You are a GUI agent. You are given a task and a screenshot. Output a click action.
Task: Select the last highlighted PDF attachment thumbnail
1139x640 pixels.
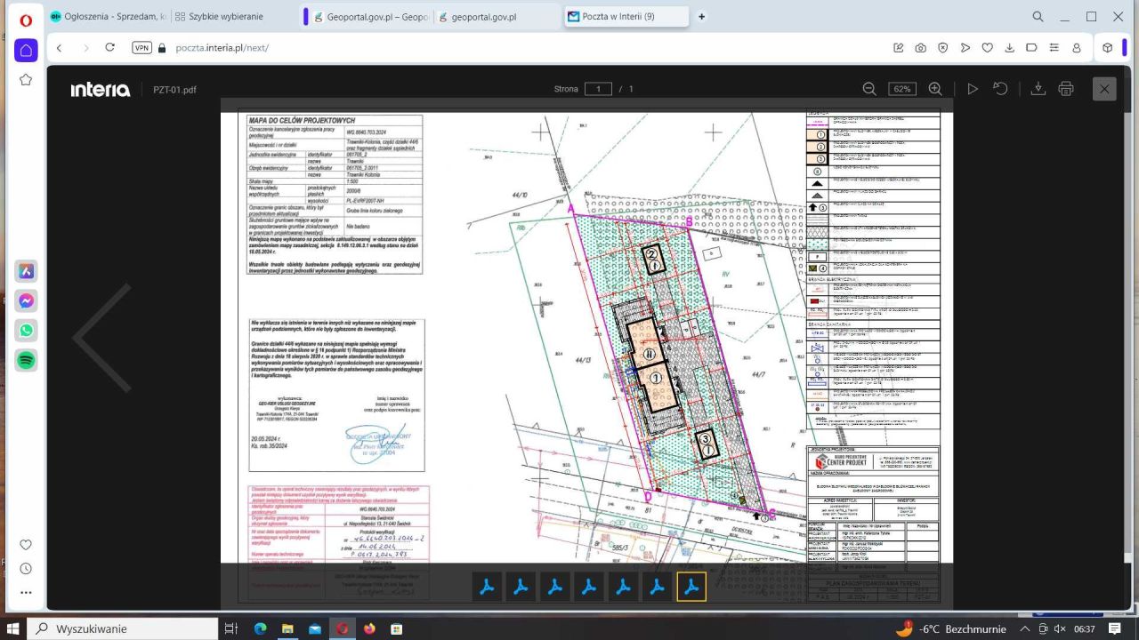point(691,587)
